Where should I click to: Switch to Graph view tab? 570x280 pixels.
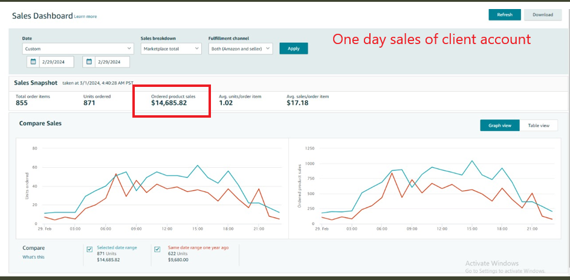[499, 126]
